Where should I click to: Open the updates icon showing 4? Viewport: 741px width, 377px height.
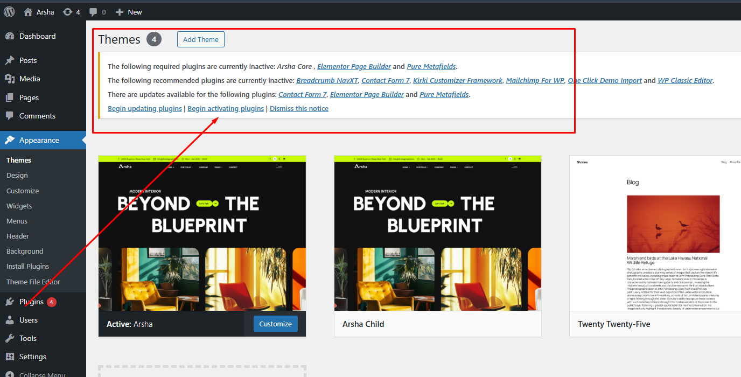[x=67, y=11]
